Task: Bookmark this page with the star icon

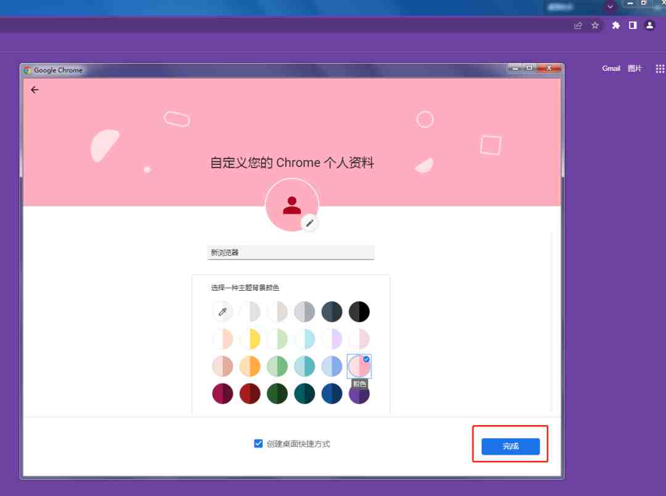Action: [x=595, y=25]
